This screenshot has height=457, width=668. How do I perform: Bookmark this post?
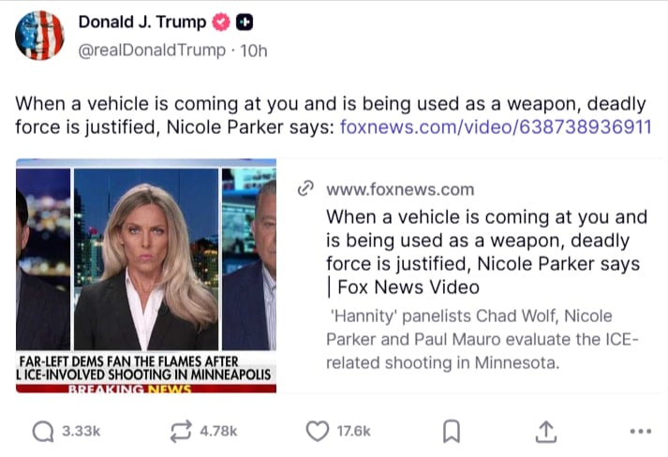point(452,432)
